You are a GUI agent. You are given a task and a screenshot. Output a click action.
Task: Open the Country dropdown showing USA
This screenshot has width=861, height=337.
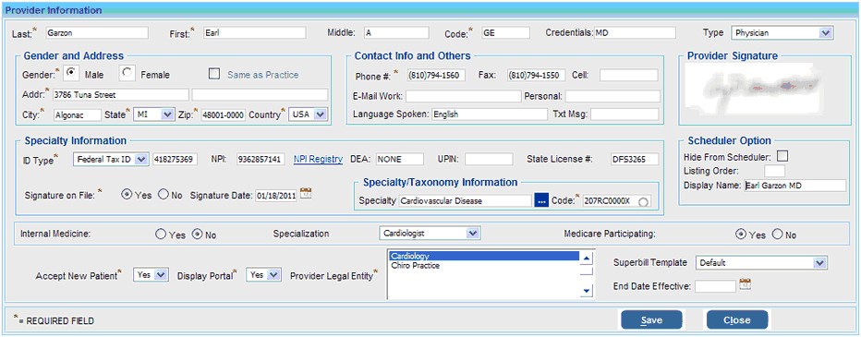[x=308, y=114]
